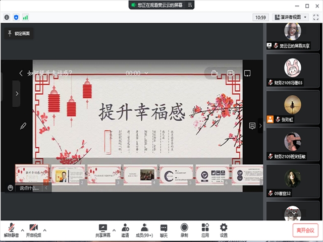Open the speaker view dropdown
323x242 pixels.
tap(291, 17)
